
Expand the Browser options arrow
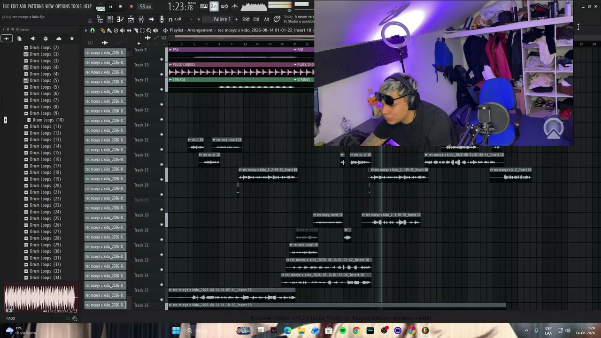coord(3,30)
